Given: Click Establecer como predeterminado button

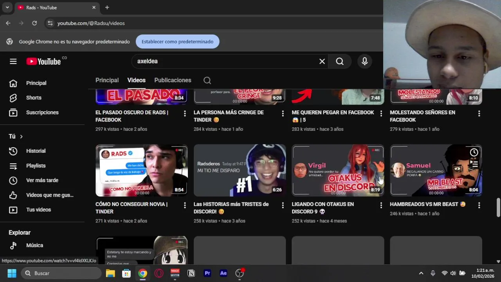Looking at the screenshot, I should pos(177,42).
